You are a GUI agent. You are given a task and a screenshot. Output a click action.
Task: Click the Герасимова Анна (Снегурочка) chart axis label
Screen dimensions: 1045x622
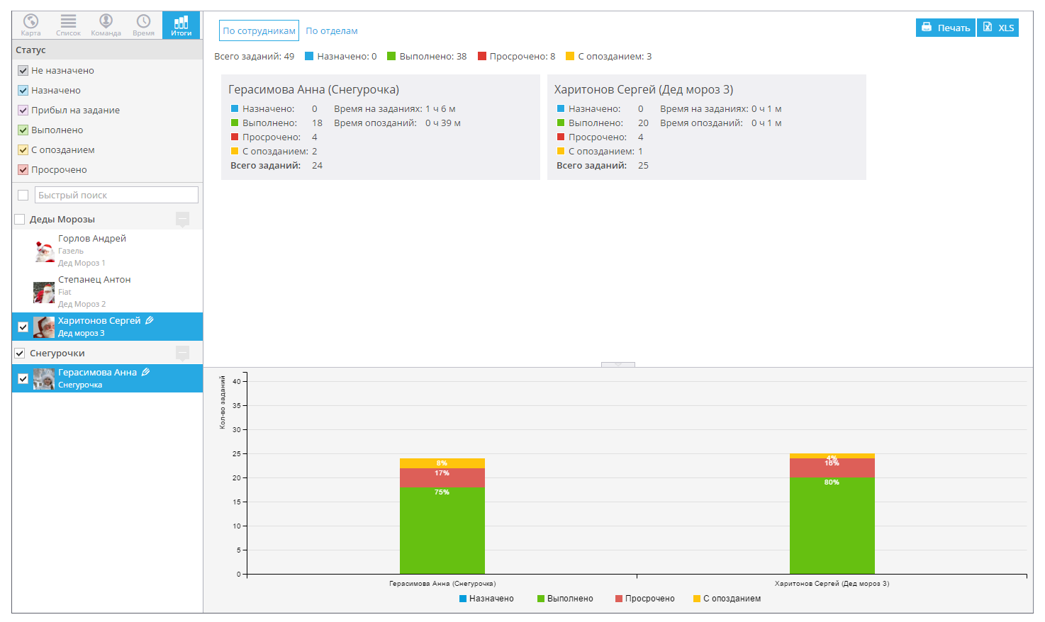442,584
